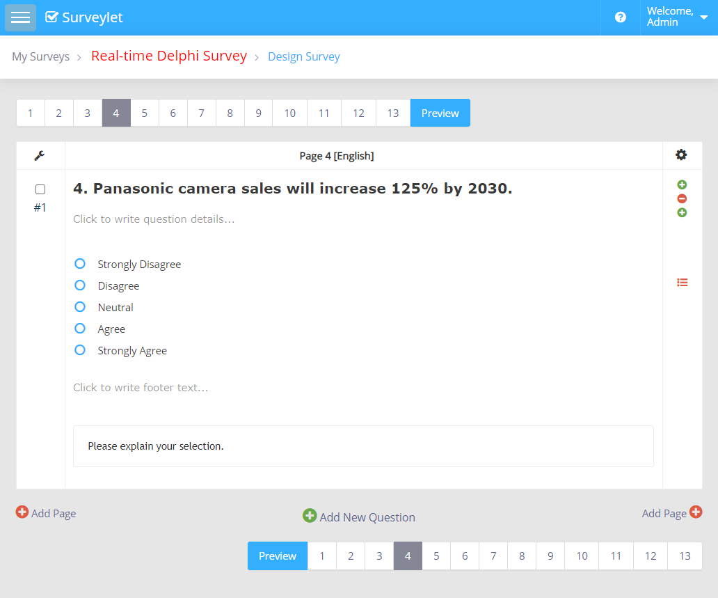
Task: Click the help question mark icon
Action: 621,17
